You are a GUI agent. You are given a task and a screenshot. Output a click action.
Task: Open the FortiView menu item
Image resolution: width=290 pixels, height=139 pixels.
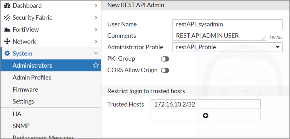51,29
